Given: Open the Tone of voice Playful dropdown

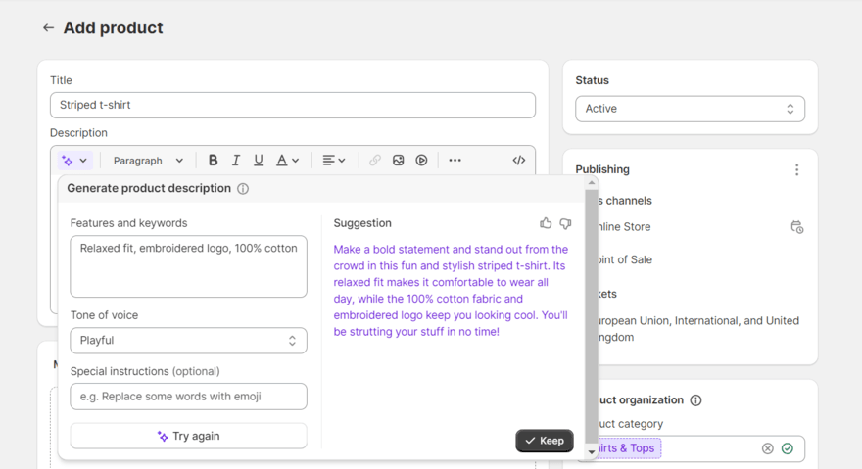Looking at the screenshot, I should pyautogui.click(x=188, y=341).
